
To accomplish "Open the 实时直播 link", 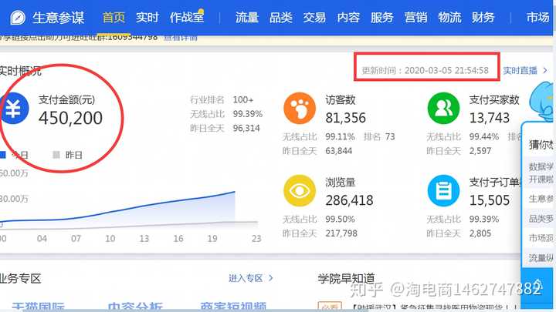I will click(520, 70).
